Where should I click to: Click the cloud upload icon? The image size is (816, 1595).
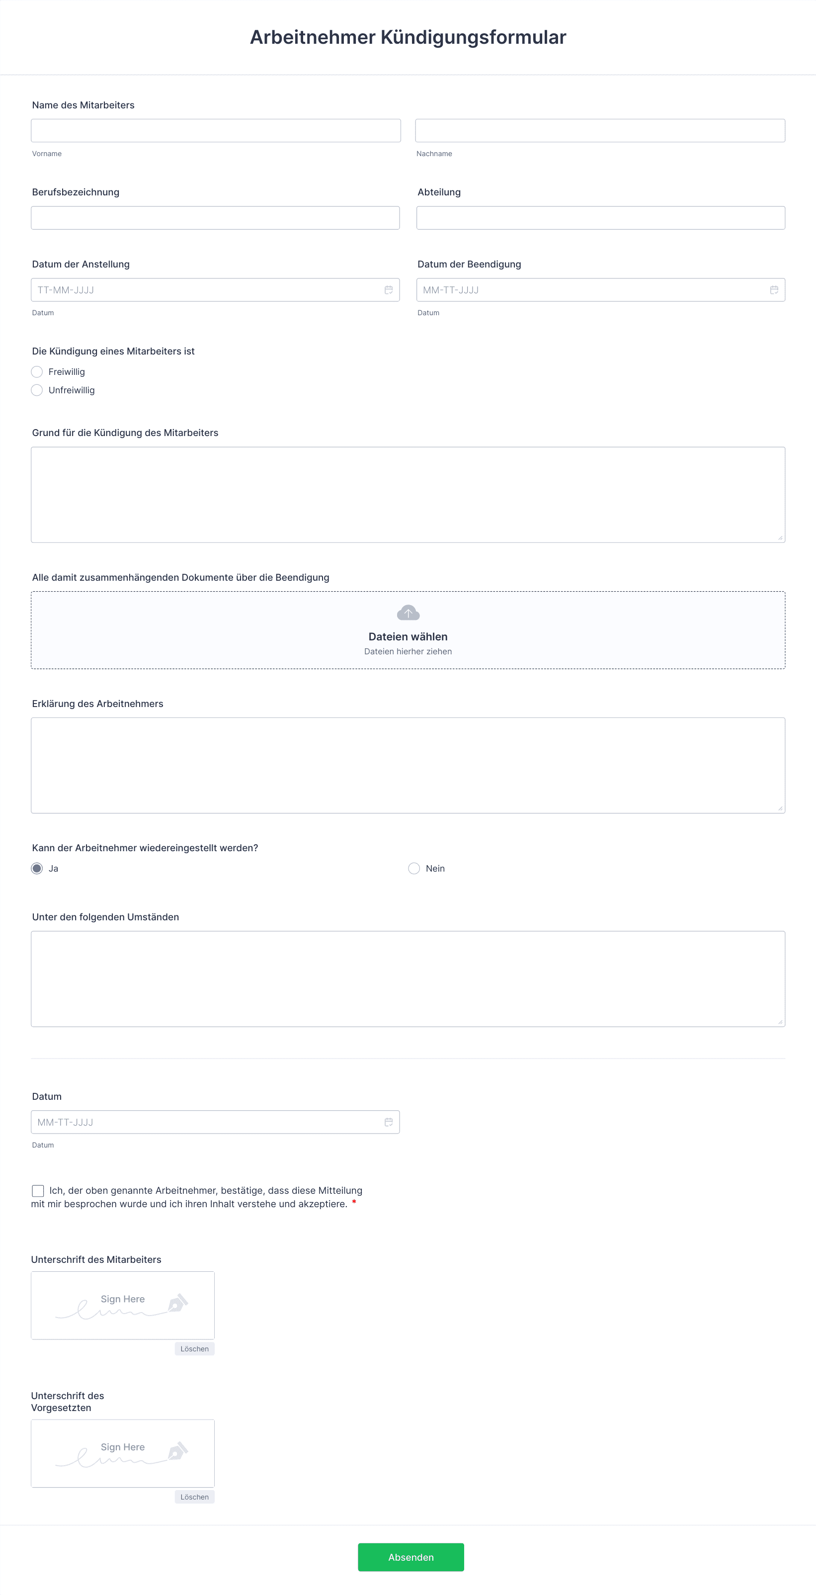408,613
